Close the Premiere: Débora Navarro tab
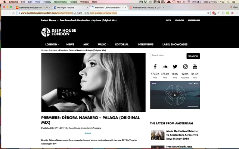 click(x=125, y=7)
